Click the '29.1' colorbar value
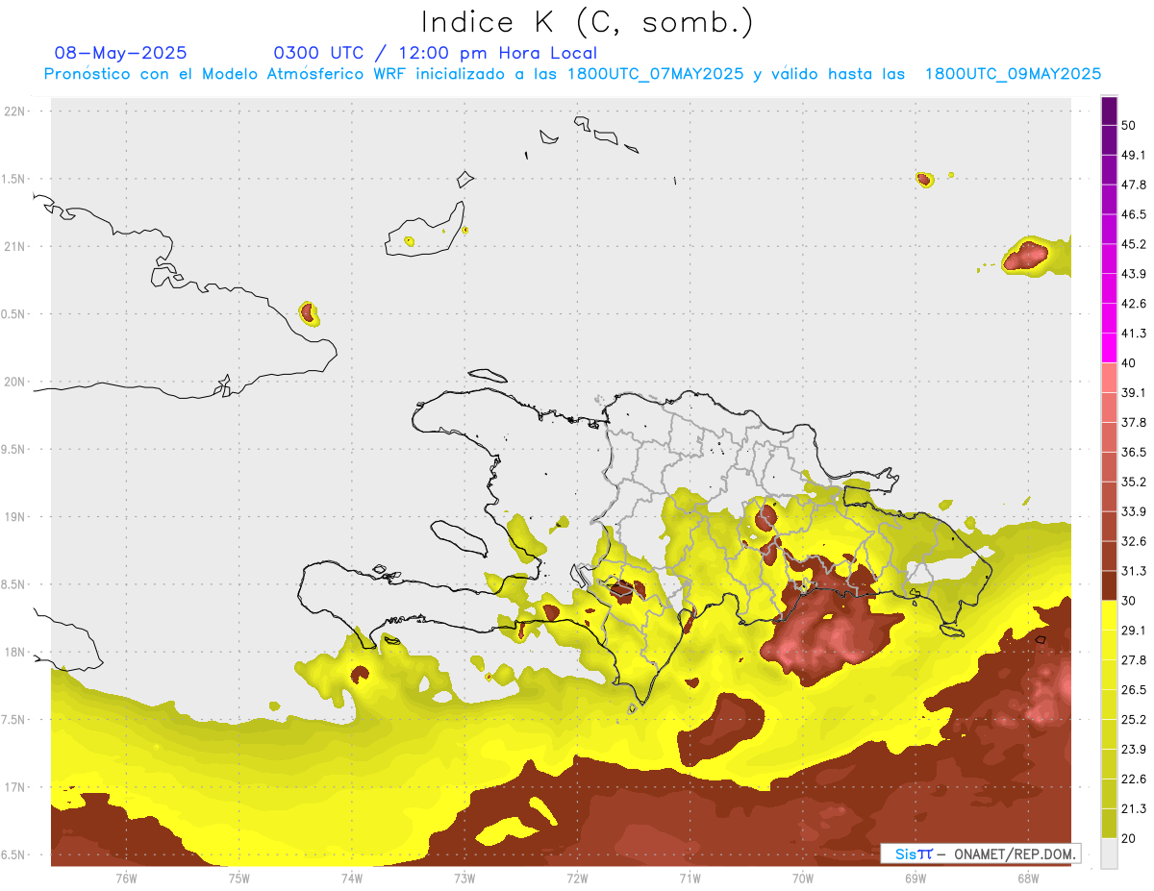The width and height of the screenshot is (1154, 891). click(1134, 631)
